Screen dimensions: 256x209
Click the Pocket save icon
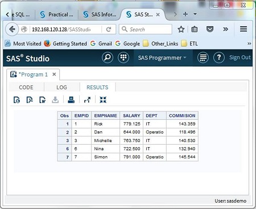[210, 30]
